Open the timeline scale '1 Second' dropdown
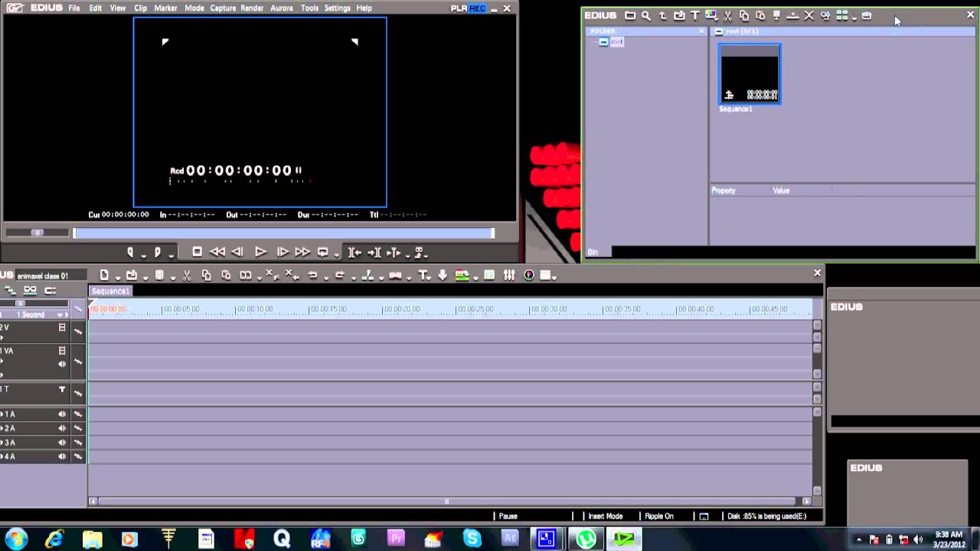Viewport: 980px width, 551px height. coord(61,315)
